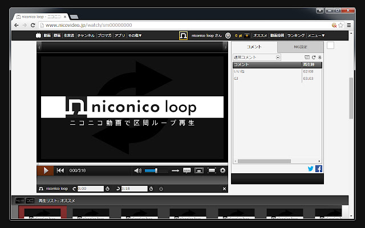The width and height of the screenshot is (365, 228).
Task: Mute the player volume speaker icon
Action: pyautogui.click(x=137, y=171)
